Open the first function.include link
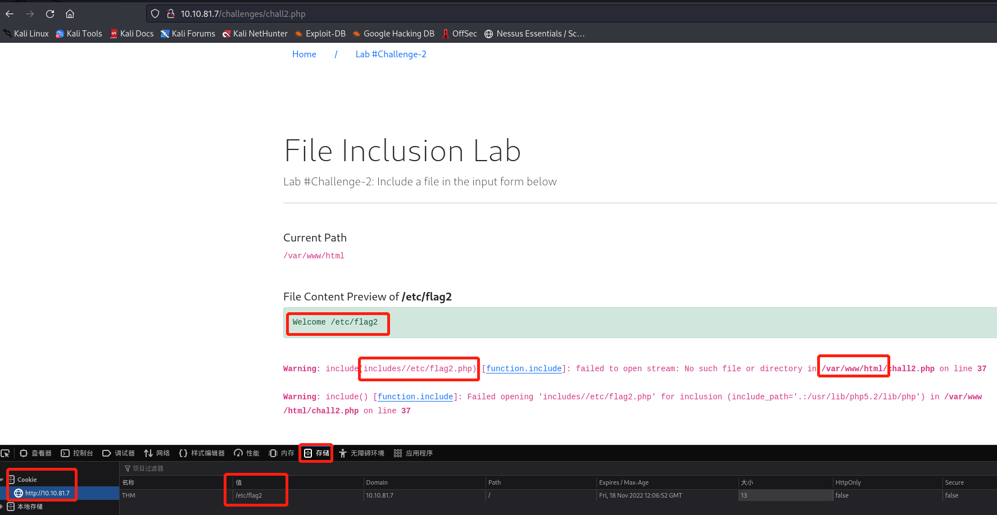 click(524, 369)
